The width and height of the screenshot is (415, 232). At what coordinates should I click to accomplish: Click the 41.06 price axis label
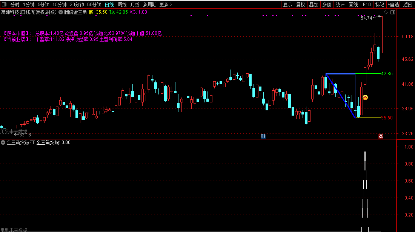click(x=407, y=84)
